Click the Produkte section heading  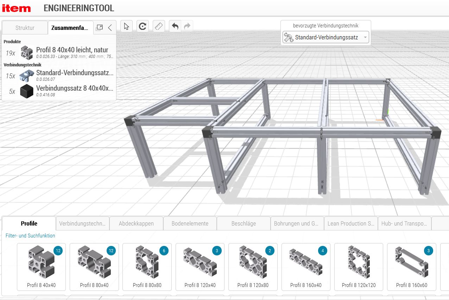tap(12, 41)
